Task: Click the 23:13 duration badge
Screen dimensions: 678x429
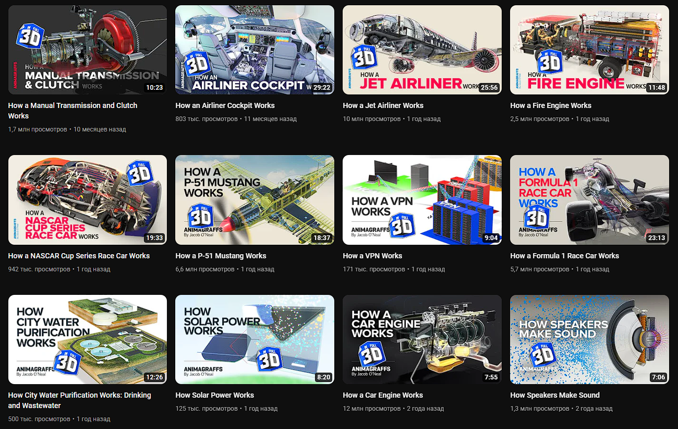Action: coord(657,237)
